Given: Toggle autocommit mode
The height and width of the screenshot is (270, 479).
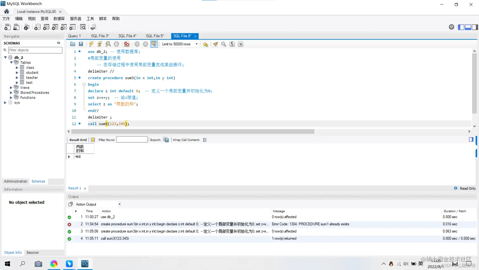Looking at the screenshot, I should [154, 44].
